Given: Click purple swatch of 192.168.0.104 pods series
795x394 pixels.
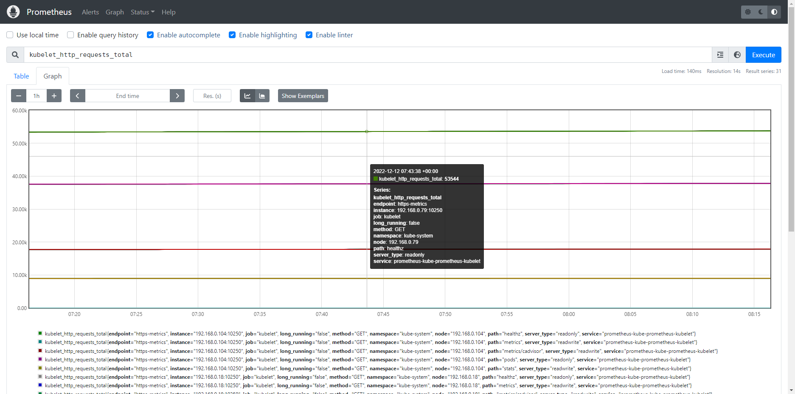Looking at the screenshot, I should coord(40,359).
